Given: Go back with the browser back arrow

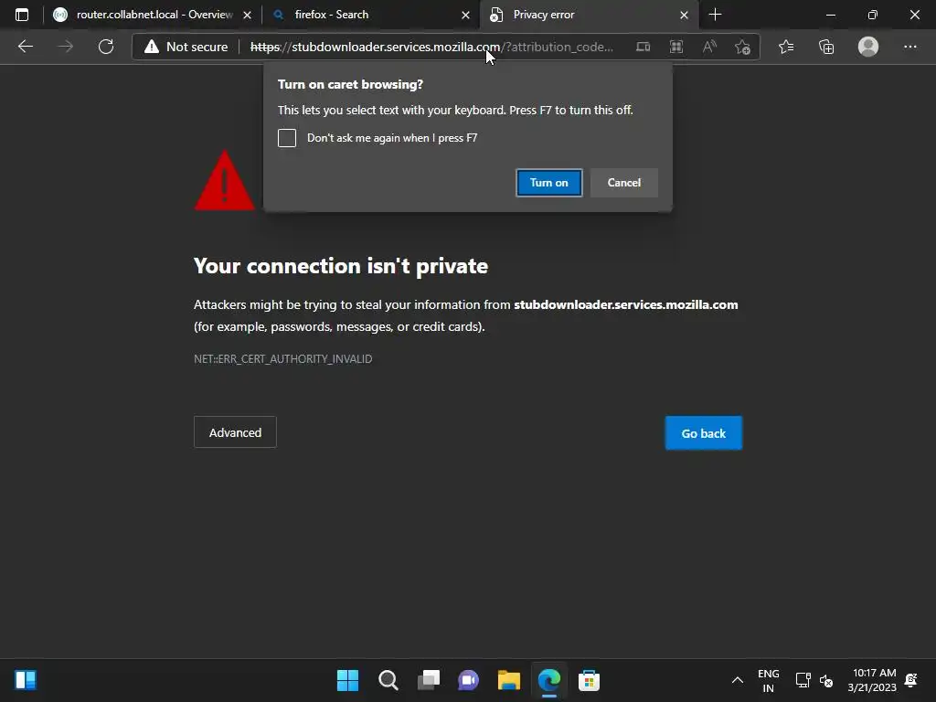Looking at the screenshot, I should 25,47.
